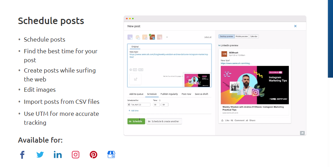The width and height of the screenshot is (333, 167).
Task: Click Share in the LinkedIn preview
Action: (x=251, y=121)
